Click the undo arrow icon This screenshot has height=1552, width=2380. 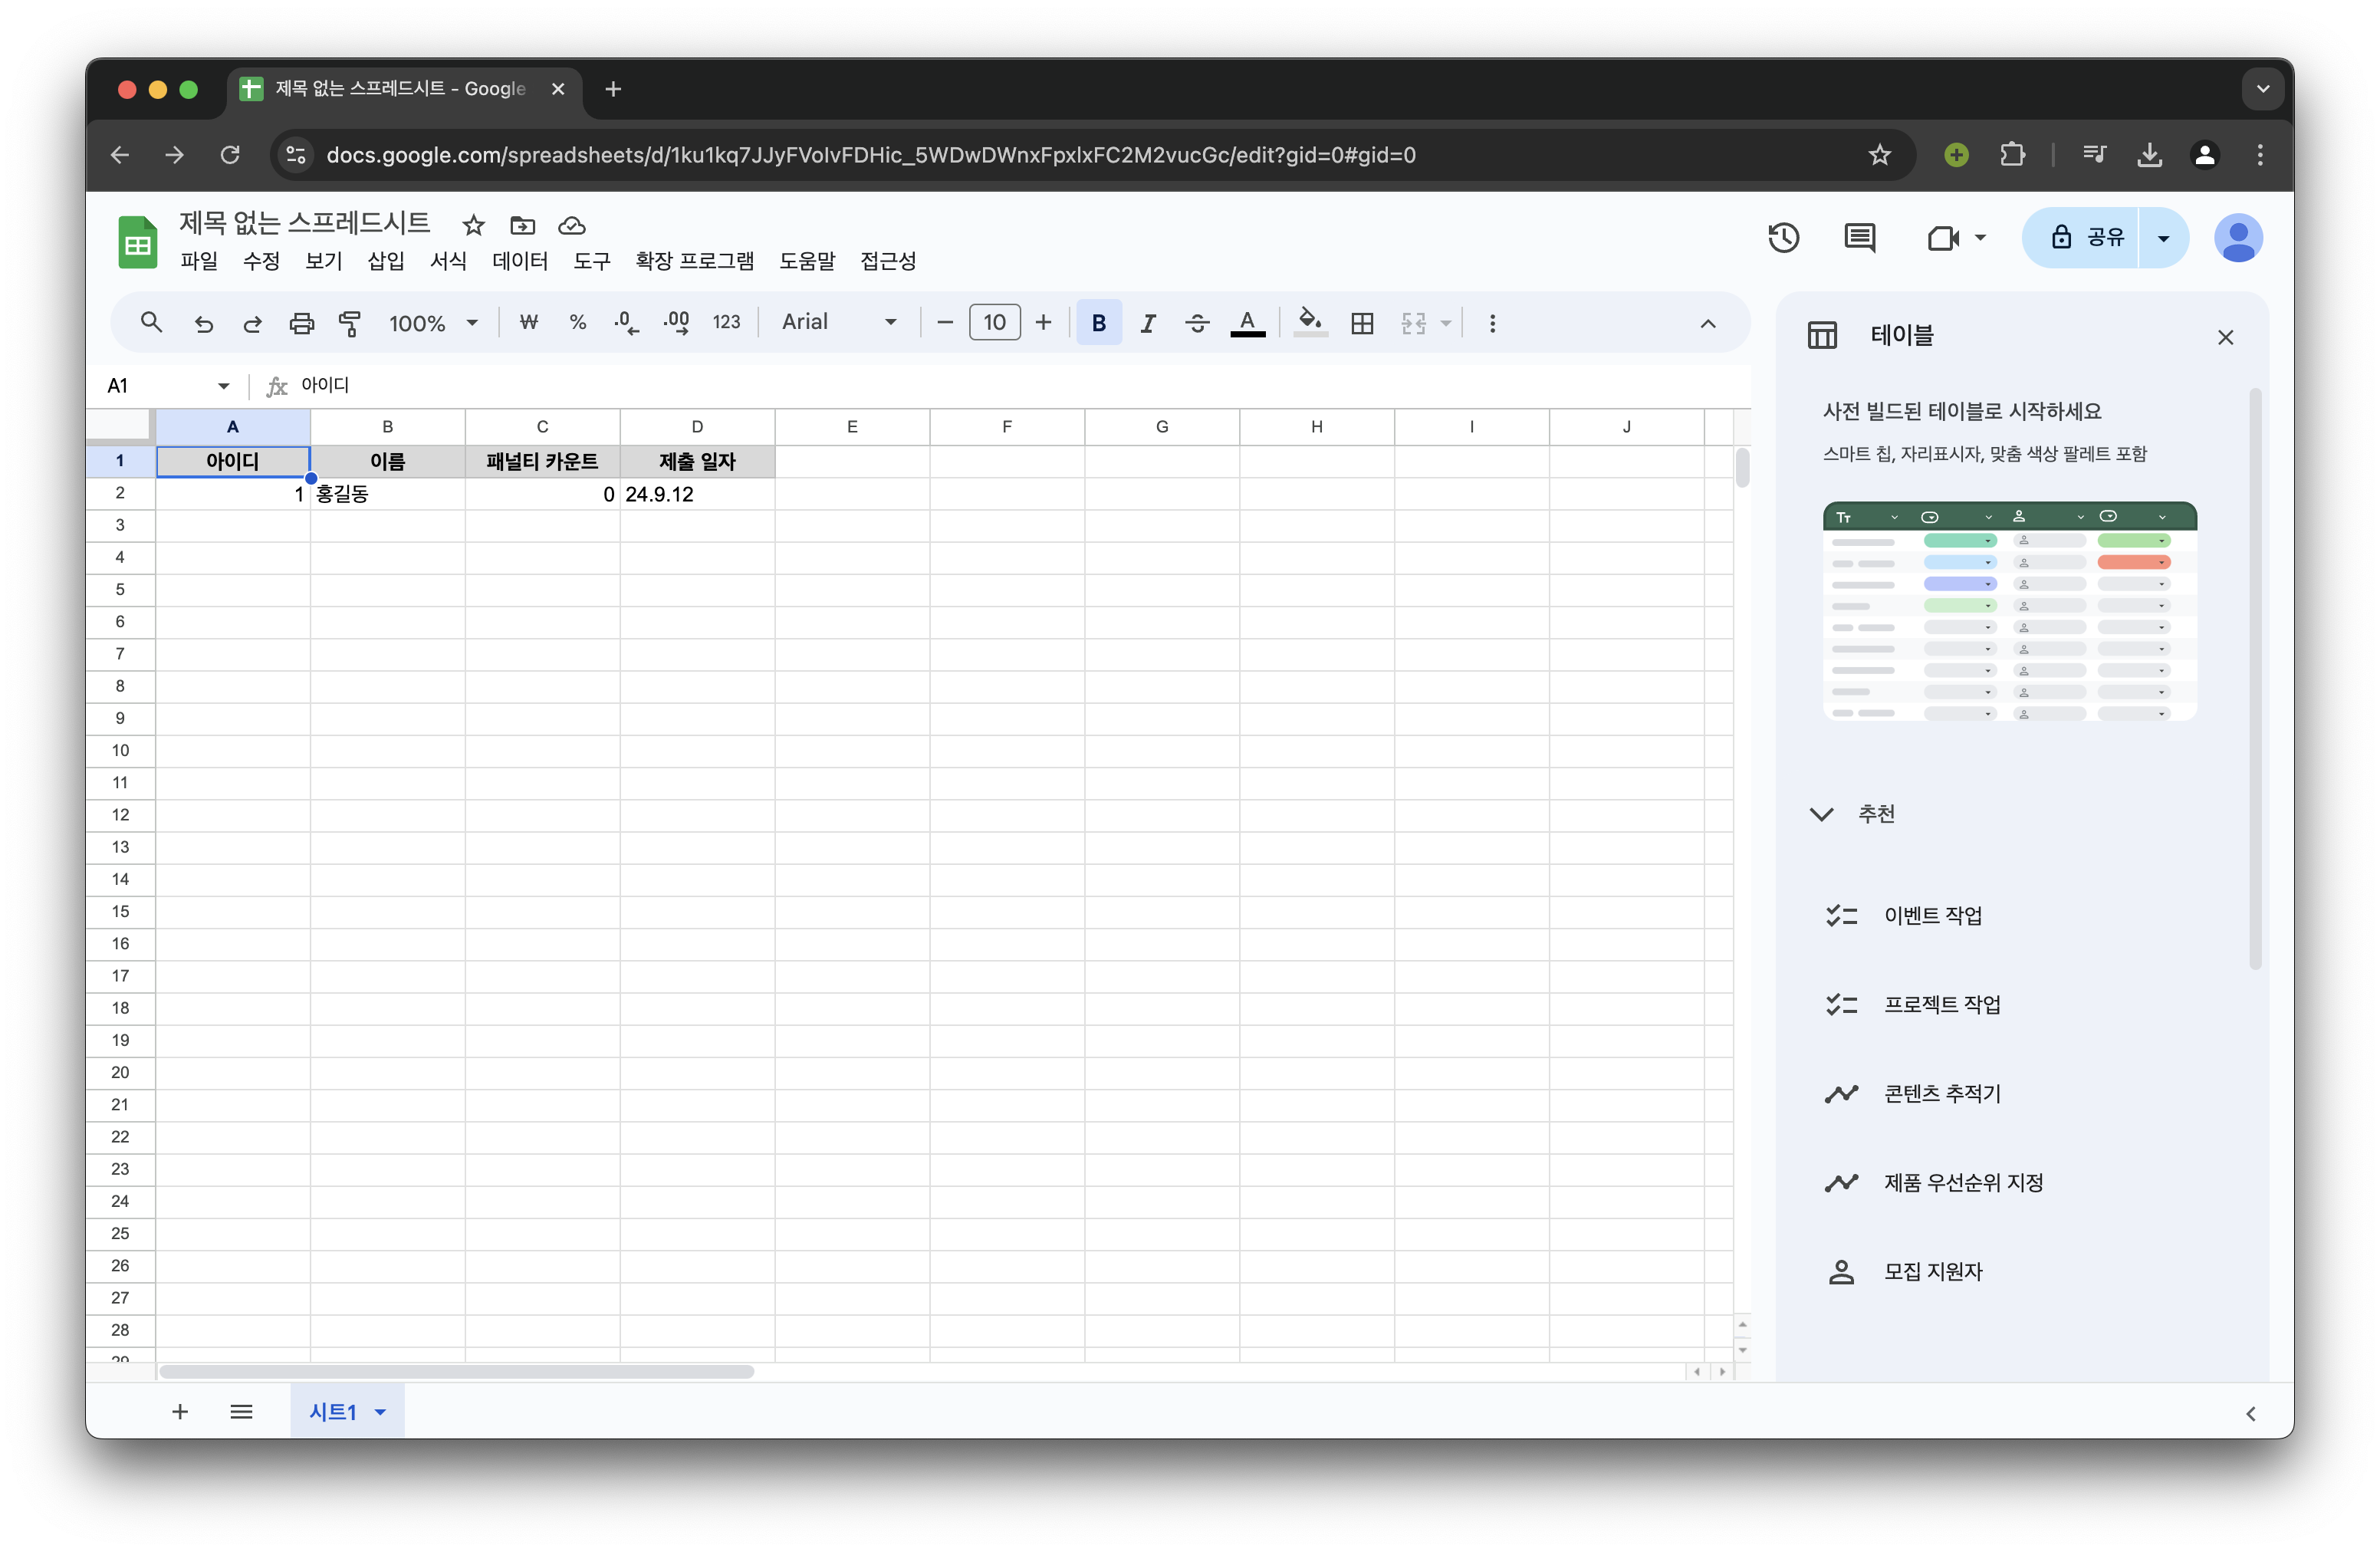pos(204,323)
